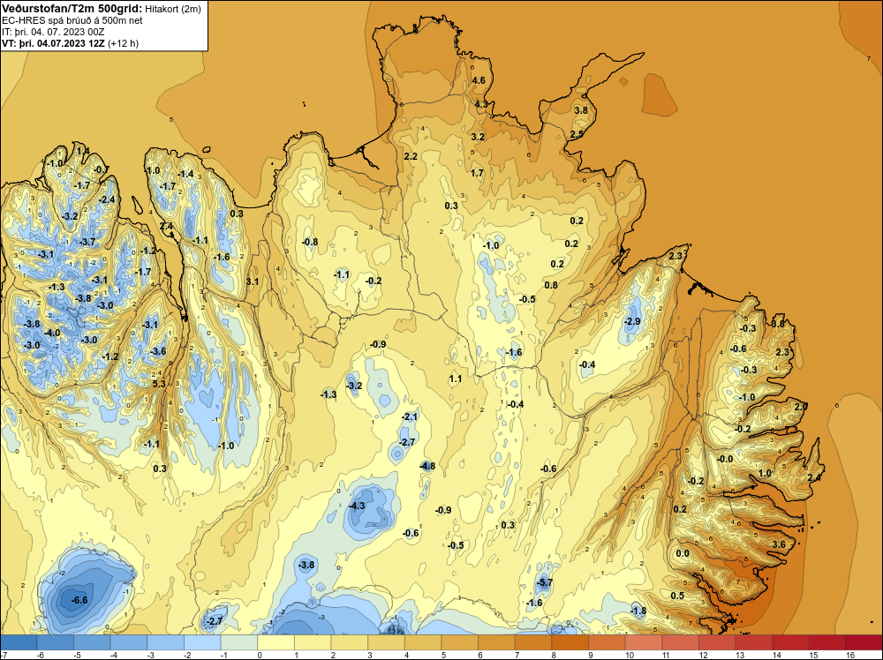Click the '-1.8' temperature value
Image resolution: width=883 pixels, height=660 pixels.
[x=638, y=611]
